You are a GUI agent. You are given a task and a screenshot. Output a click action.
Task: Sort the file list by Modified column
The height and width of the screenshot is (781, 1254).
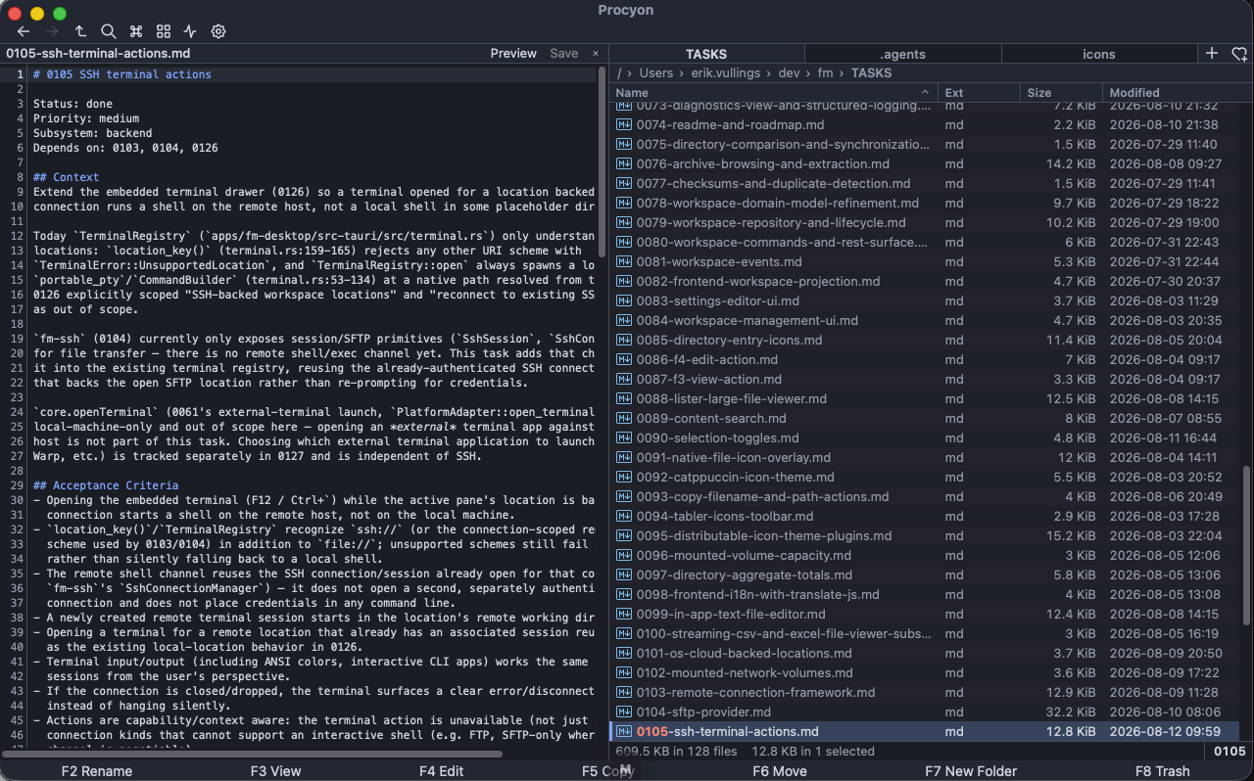[1171, 93]
